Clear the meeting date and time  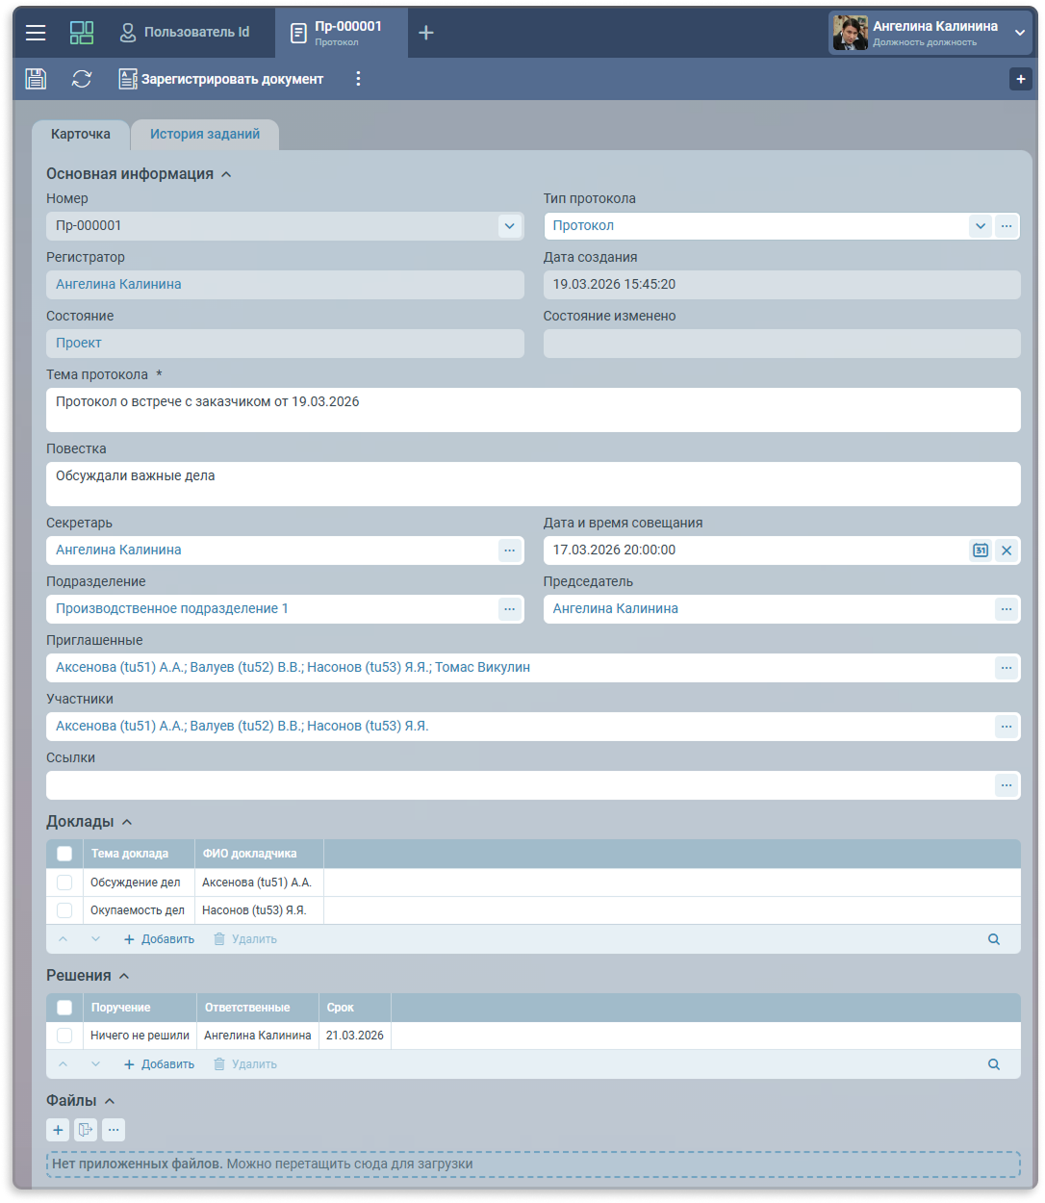1007,550
